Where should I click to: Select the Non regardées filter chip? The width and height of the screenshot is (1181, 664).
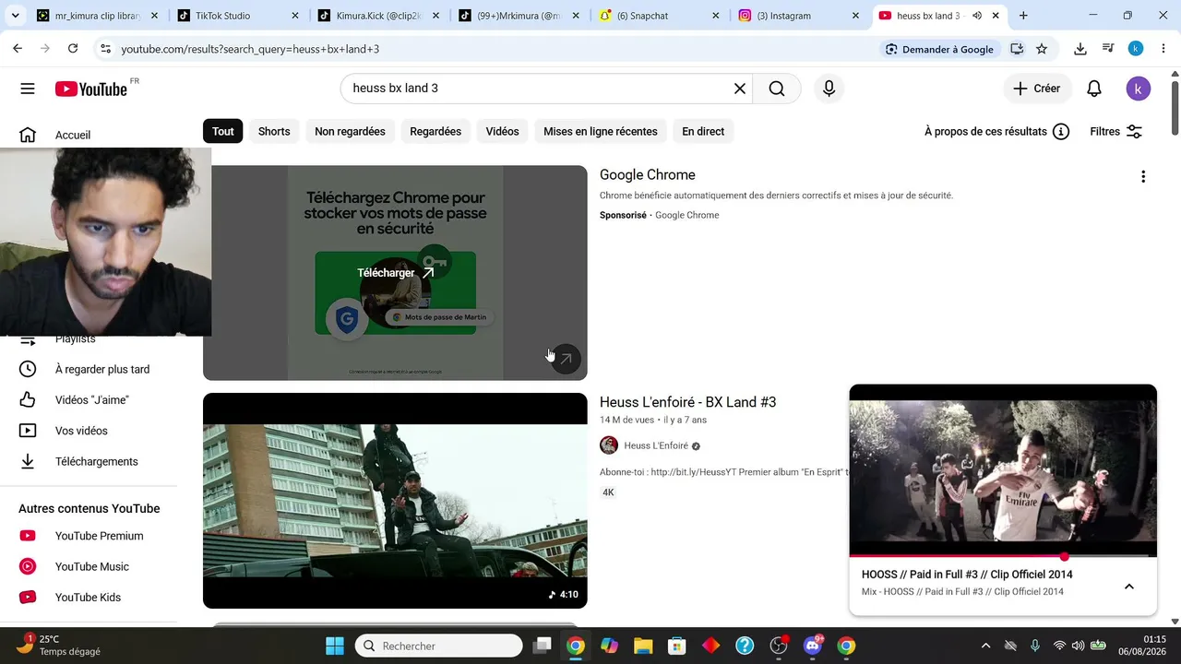point(350,131)
